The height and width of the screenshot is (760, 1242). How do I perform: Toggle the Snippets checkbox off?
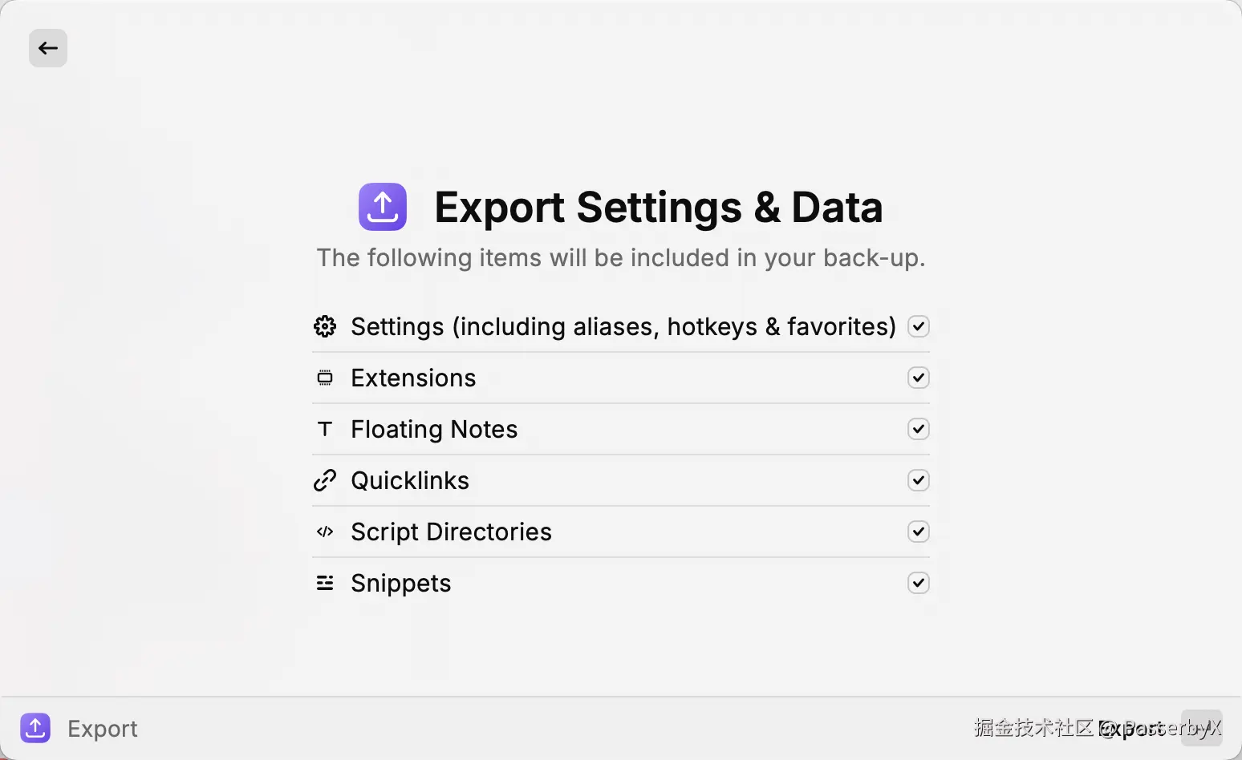[919, 583]
